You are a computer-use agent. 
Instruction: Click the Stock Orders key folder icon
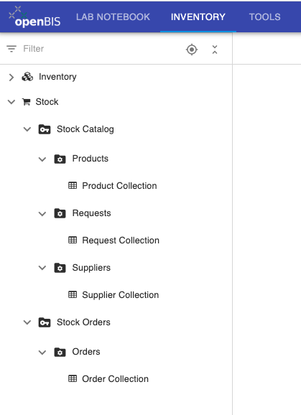tap(45, 322)
